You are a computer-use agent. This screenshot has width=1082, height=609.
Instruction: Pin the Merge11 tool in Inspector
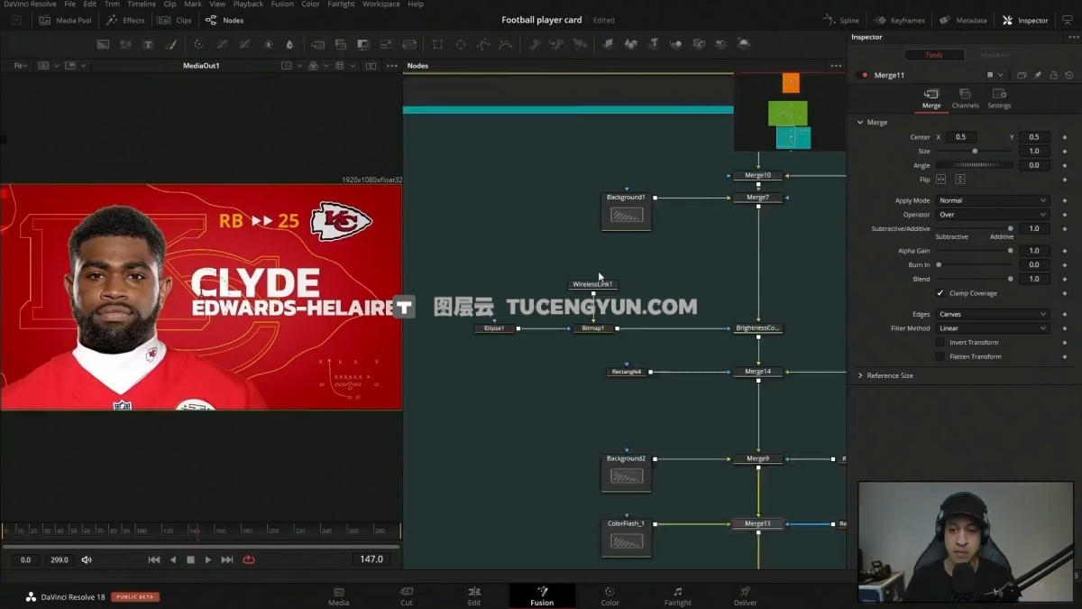point(1038,75)
